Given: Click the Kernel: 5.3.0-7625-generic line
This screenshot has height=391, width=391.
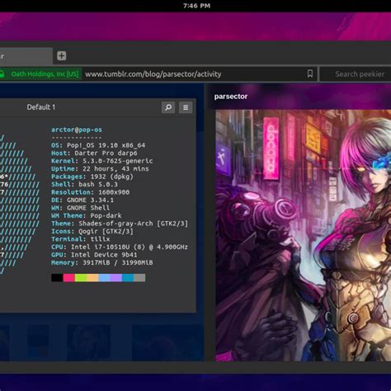Looking at the screenshot, I should coord(102,161).
